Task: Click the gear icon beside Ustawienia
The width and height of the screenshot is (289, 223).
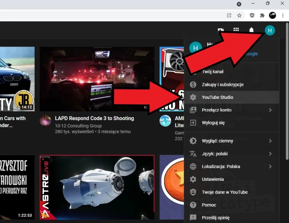Action: [x=193, y=179]
